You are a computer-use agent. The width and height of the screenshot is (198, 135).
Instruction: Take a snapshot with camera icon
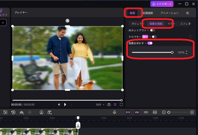(109, 104)
